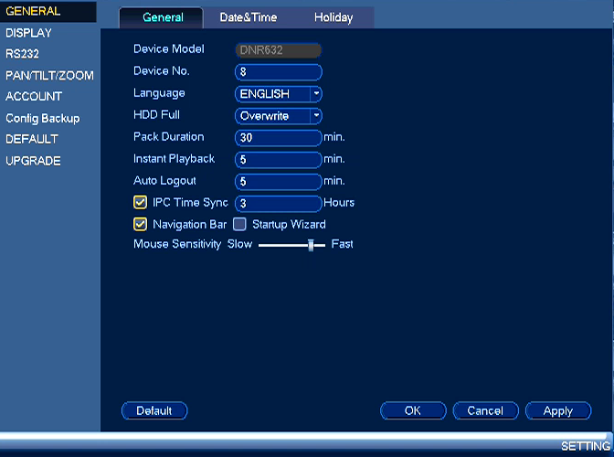Click the HDD Full label
This screenshot has height=457, width=614.
[x=156, y=115]
